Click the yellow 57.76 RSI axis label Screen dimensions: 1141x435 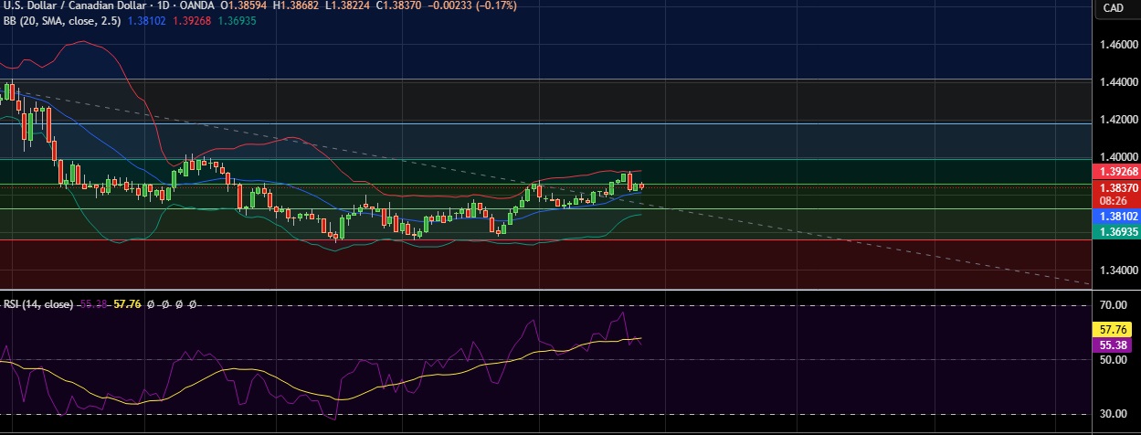point(1115,328)
